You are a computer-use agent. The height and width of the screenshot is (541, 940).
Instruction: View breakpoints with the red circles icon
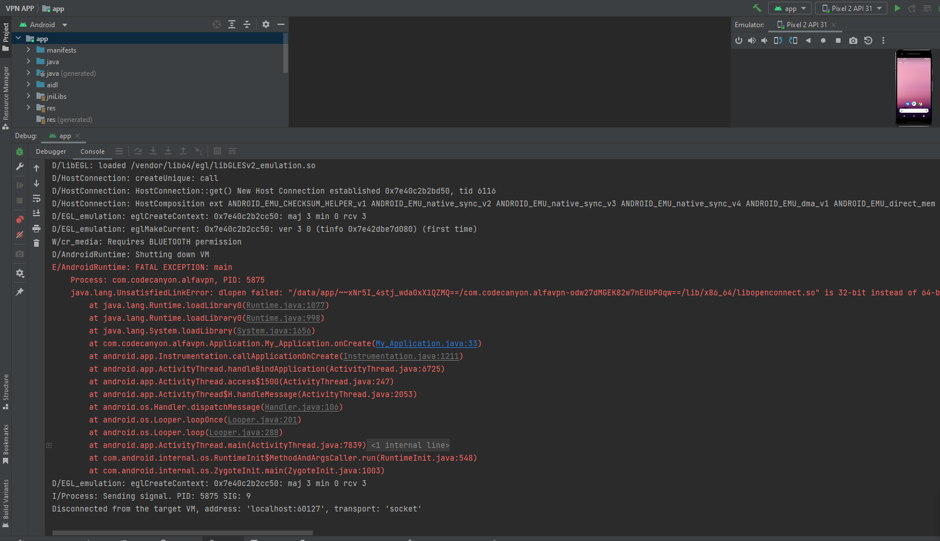click(20, 219)
